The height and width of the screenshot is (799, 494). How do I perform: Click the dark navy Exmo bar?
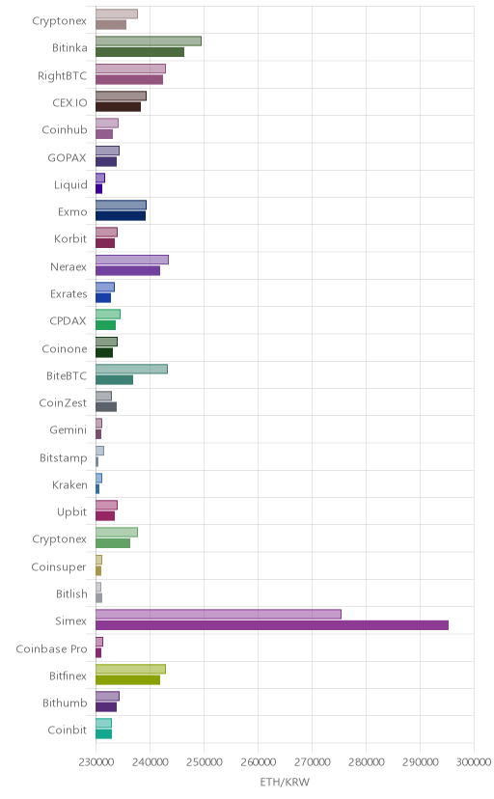(x=121, y=216)
